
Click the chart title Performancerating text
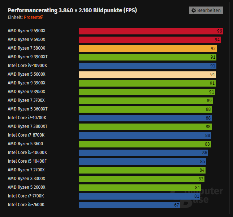click(72, 11)
